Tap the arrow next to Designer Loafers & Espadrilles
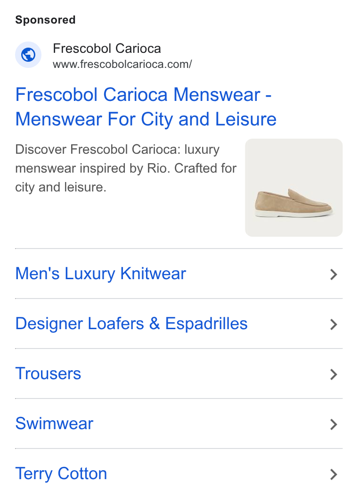The width and height of the screenshot is (358, 498). [x=333, y=324]
